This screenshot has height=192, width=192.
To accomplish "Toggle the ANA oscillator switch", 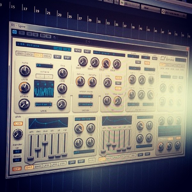I will (118, 78).
